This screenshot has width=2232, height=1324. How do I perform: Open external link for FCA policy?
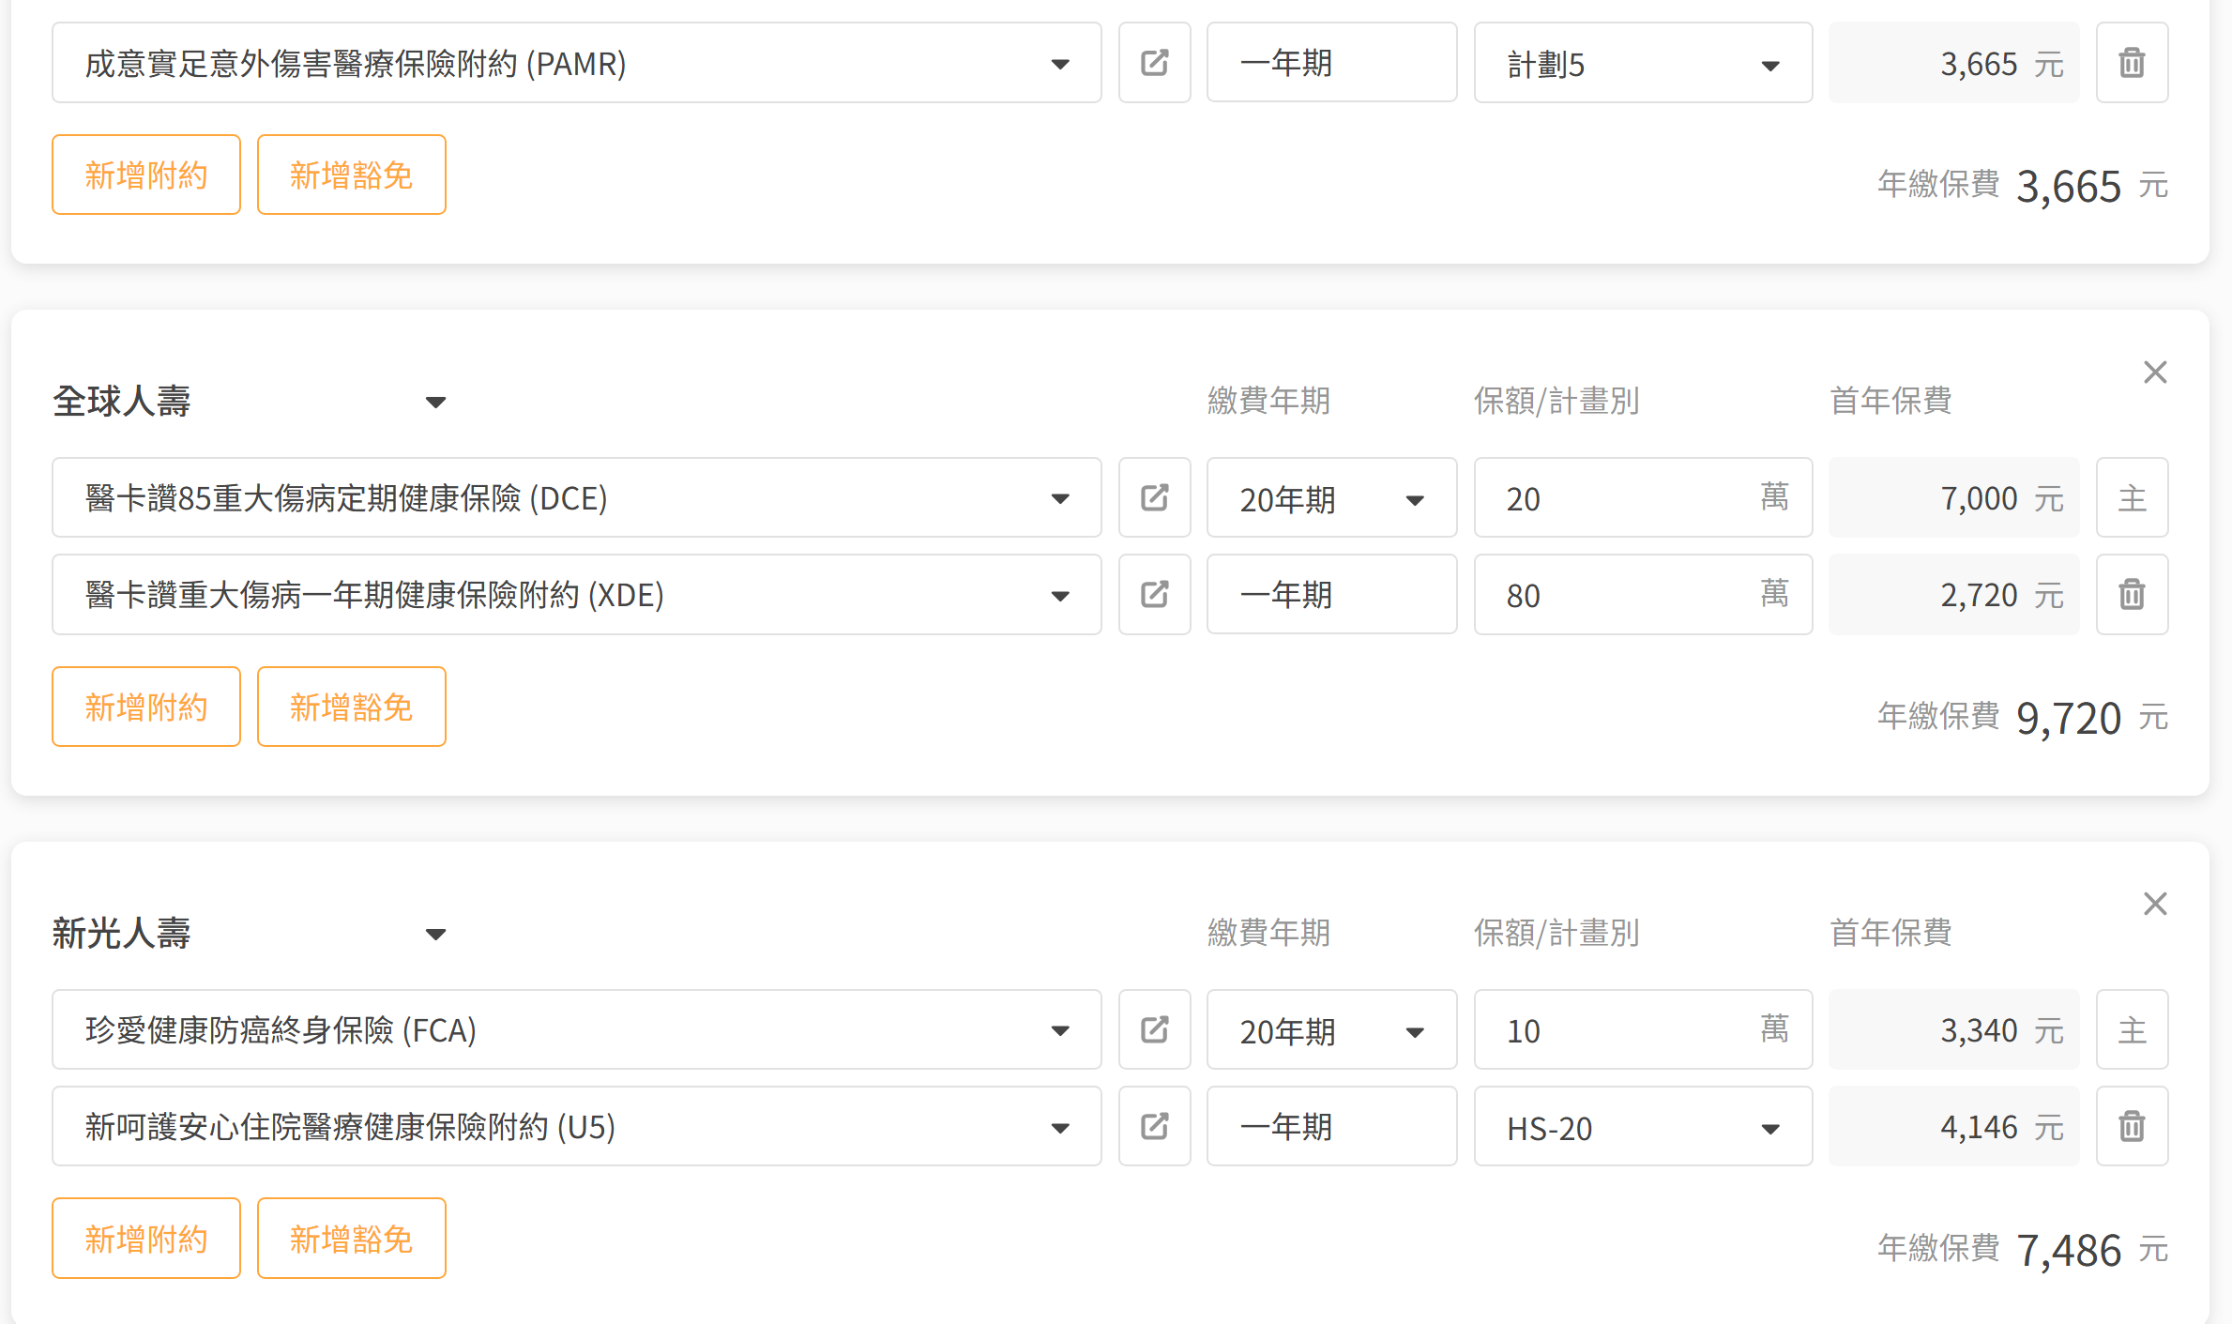click(1154, 1029)
